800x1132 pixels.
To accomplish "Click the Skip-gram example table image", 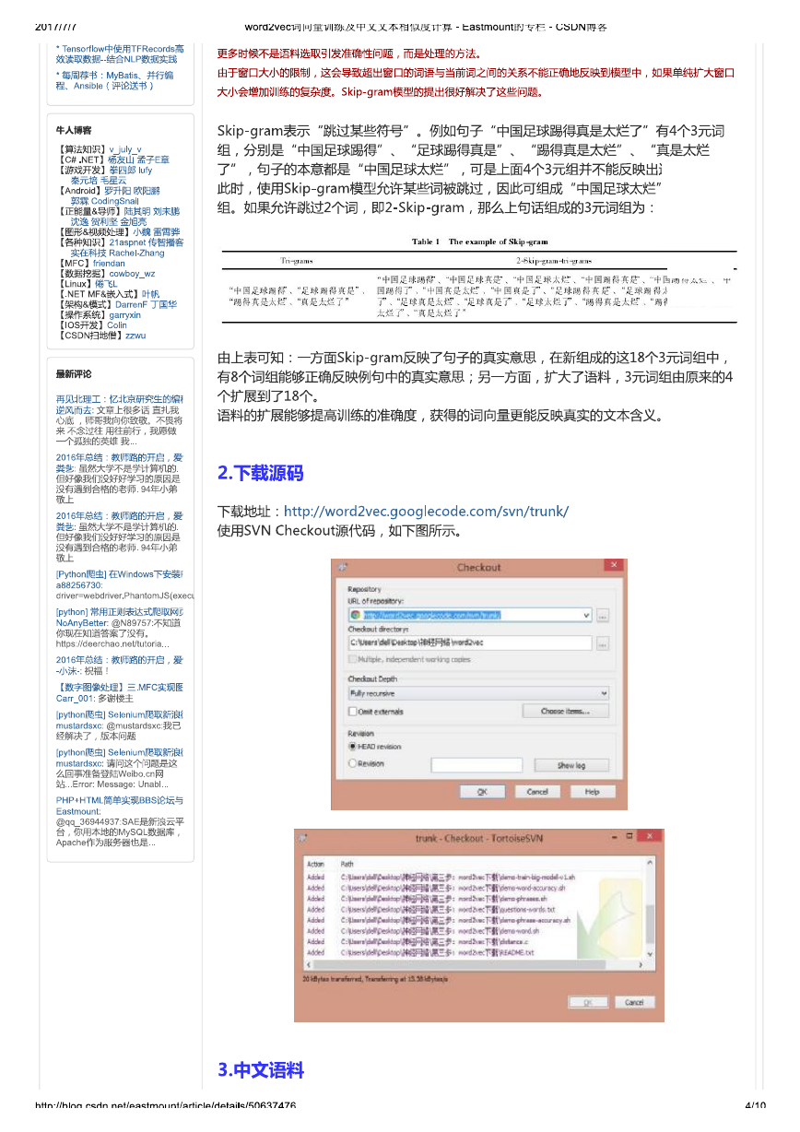I will [x=478, y=278].
